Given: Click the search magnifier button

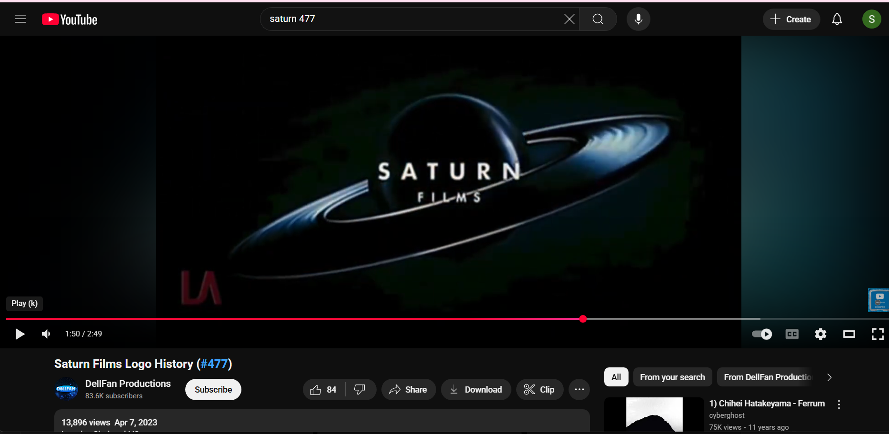Looking at the screenshot, I should coord(598,19).
